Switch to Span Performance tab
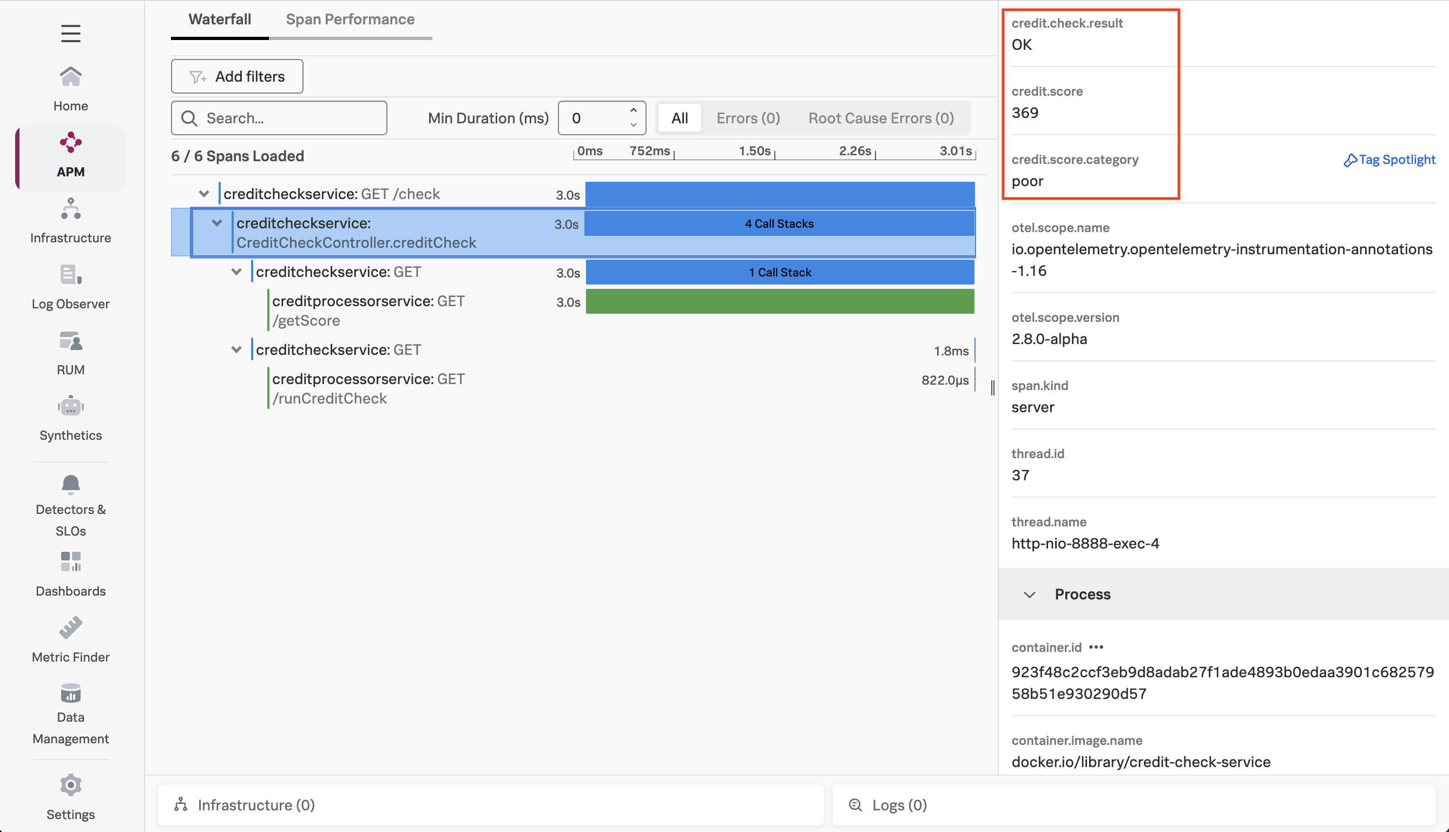1449x832 pixels. (350, 19)
